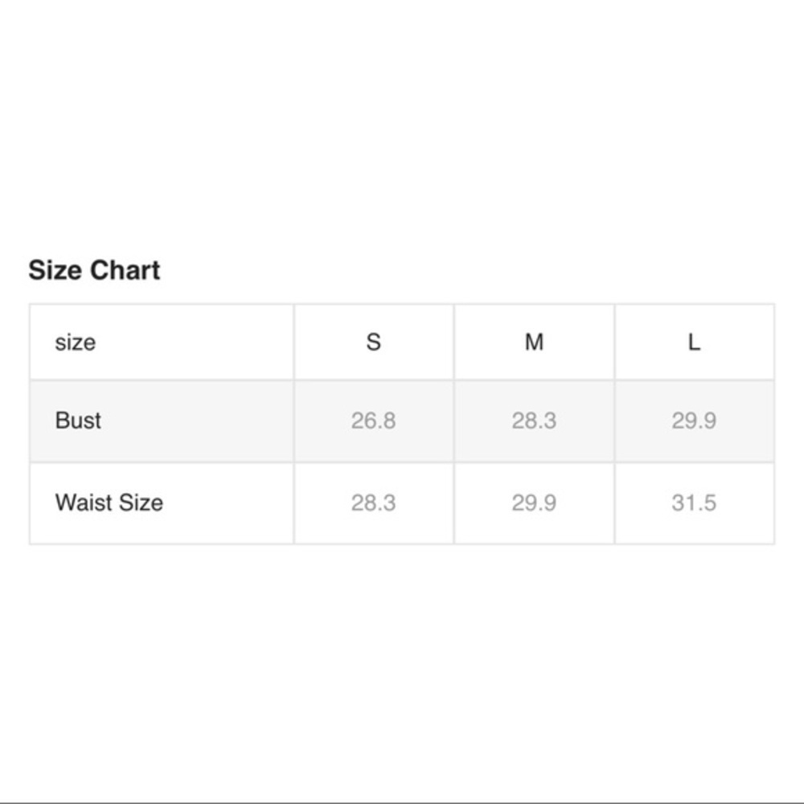The height and width of the screenshot is (804, 804).
Task: Select the S size column header
Action: click(x=374, y=342)
